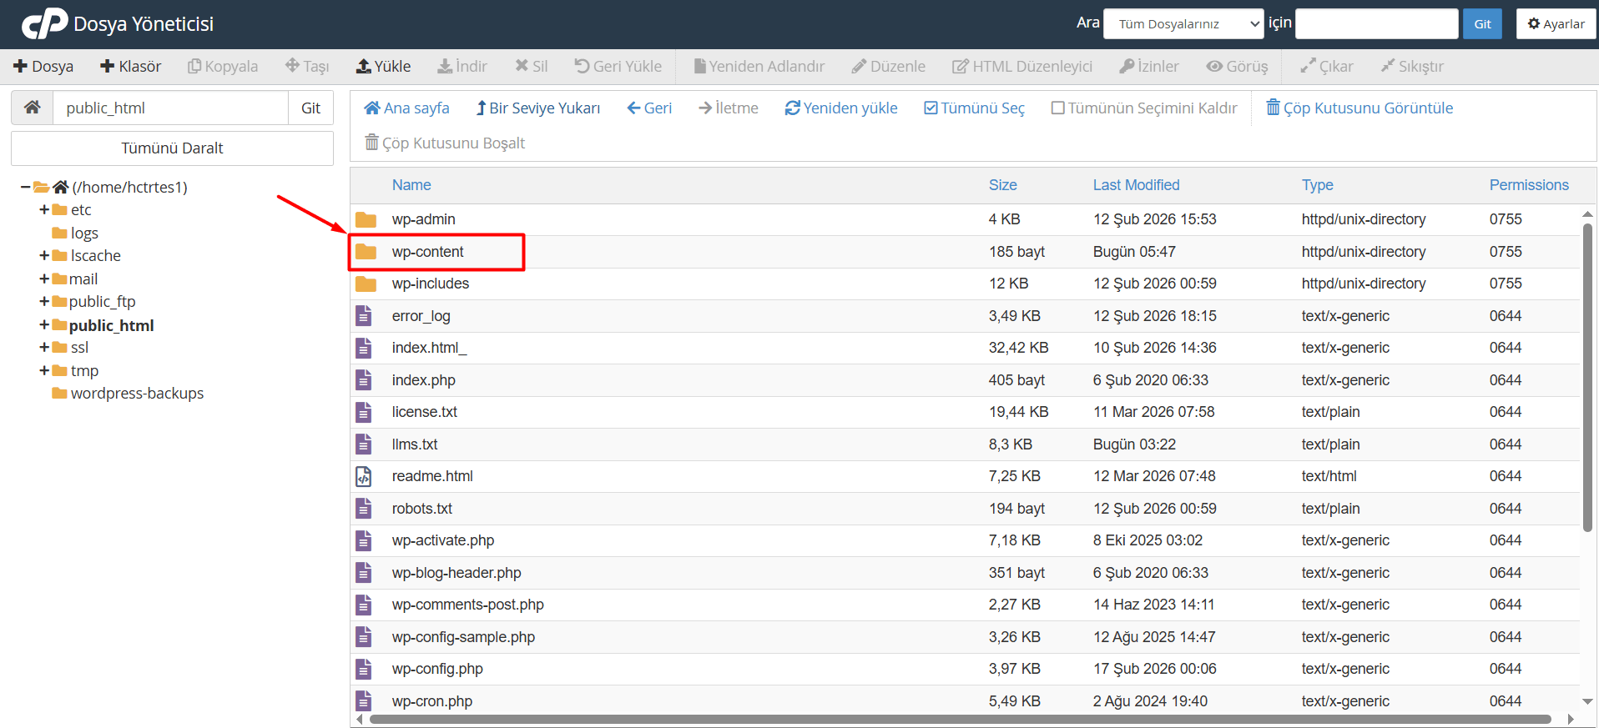This screenshot has height=728, width=1599.
Task: Click Geri Yükle restore item
Action: [618, 66]
